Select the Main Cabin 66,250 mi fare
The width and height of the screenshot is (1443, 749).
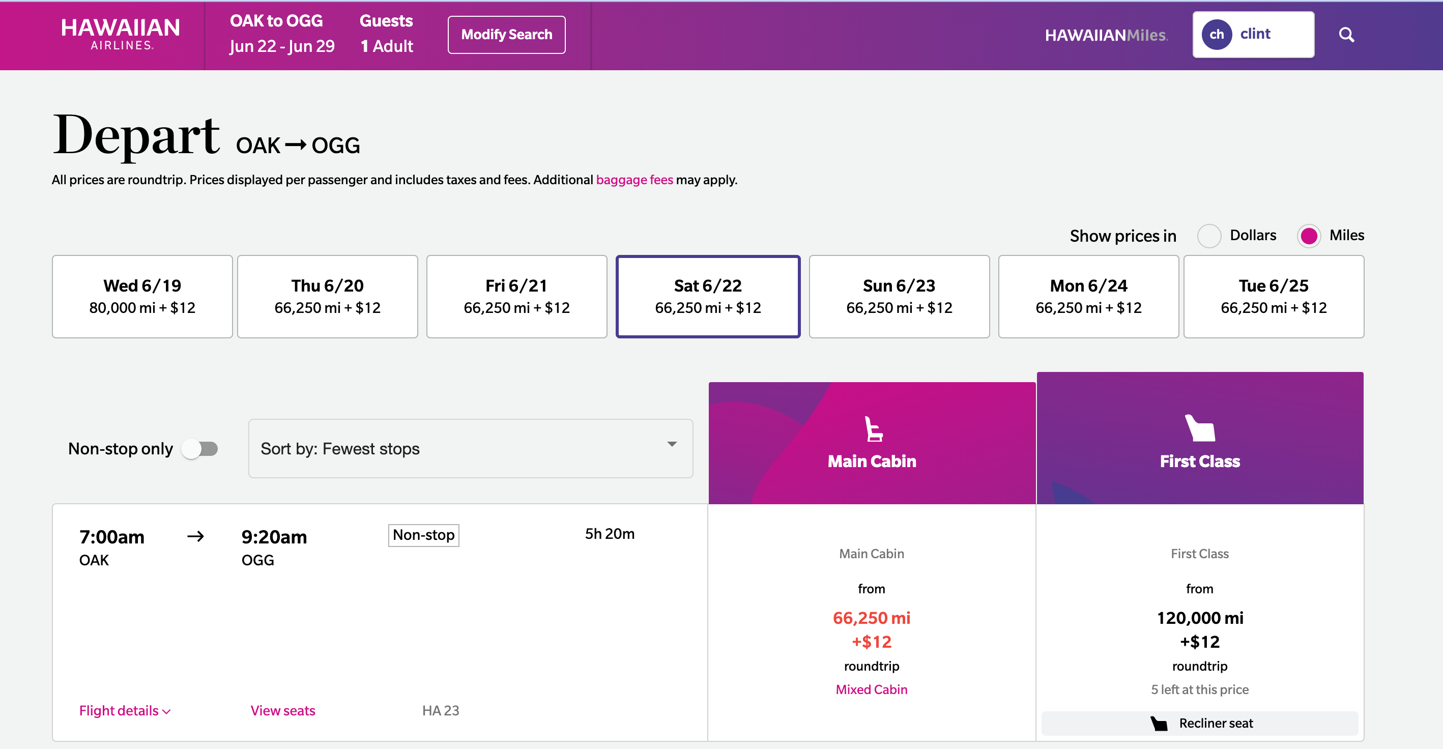(871, 618)
